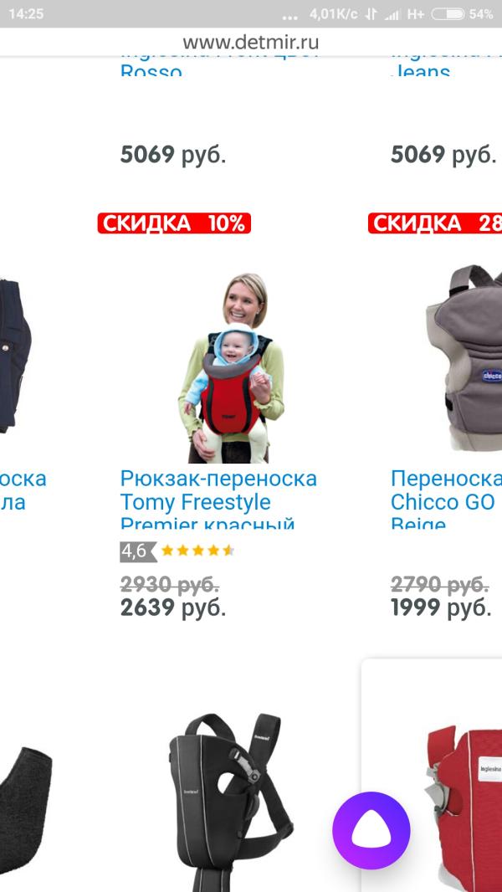The image size is (502, 892).
Task: Tap the signal strength icon in status bar
Action: [x=392, y=15]
